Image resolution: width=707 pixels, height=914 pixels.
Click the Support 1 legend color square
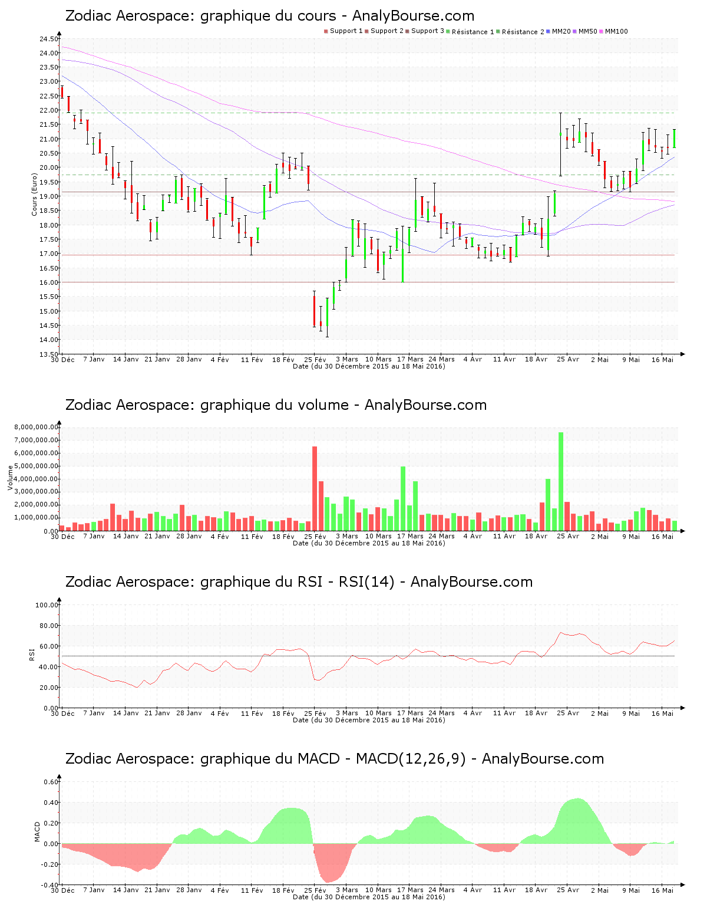326,31
